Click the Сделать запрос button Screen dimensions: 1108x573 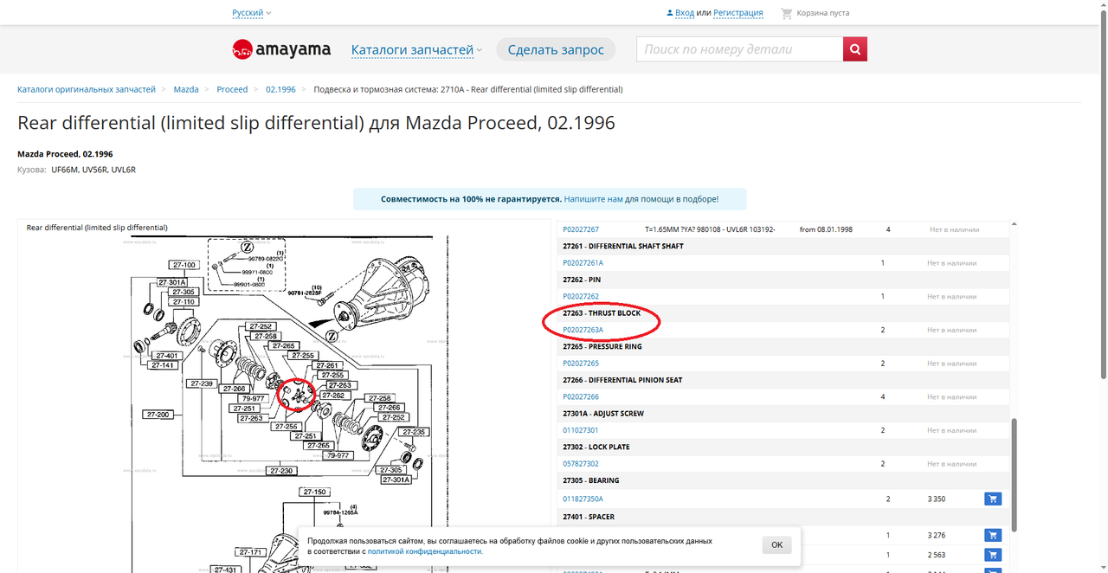click(x=556, y=49)
